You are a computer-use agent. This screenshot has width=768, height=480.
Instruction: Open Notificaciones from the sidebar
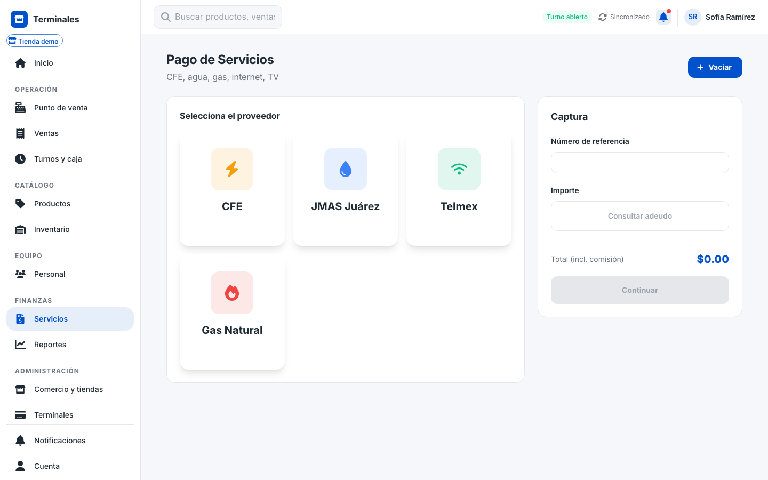coord(70,441)
